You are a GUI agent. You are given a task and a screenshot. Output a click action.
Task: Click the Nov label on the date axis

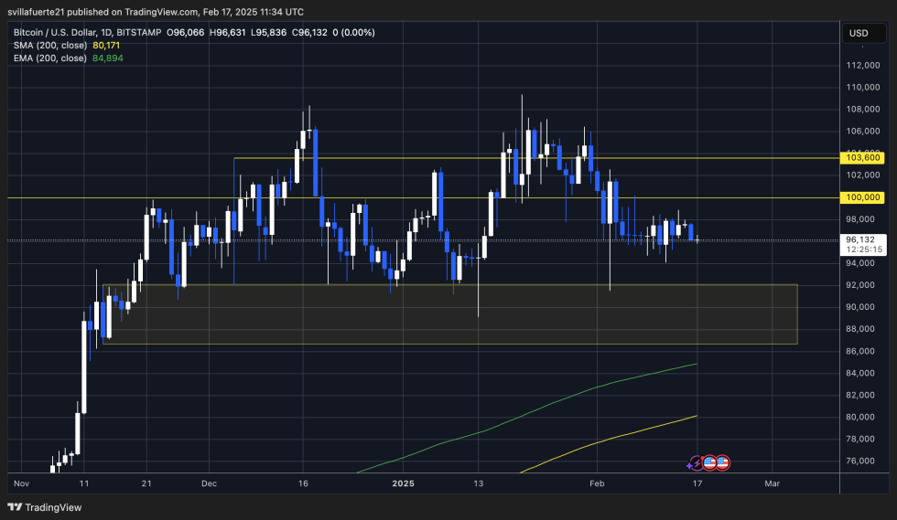click(20, 482)
